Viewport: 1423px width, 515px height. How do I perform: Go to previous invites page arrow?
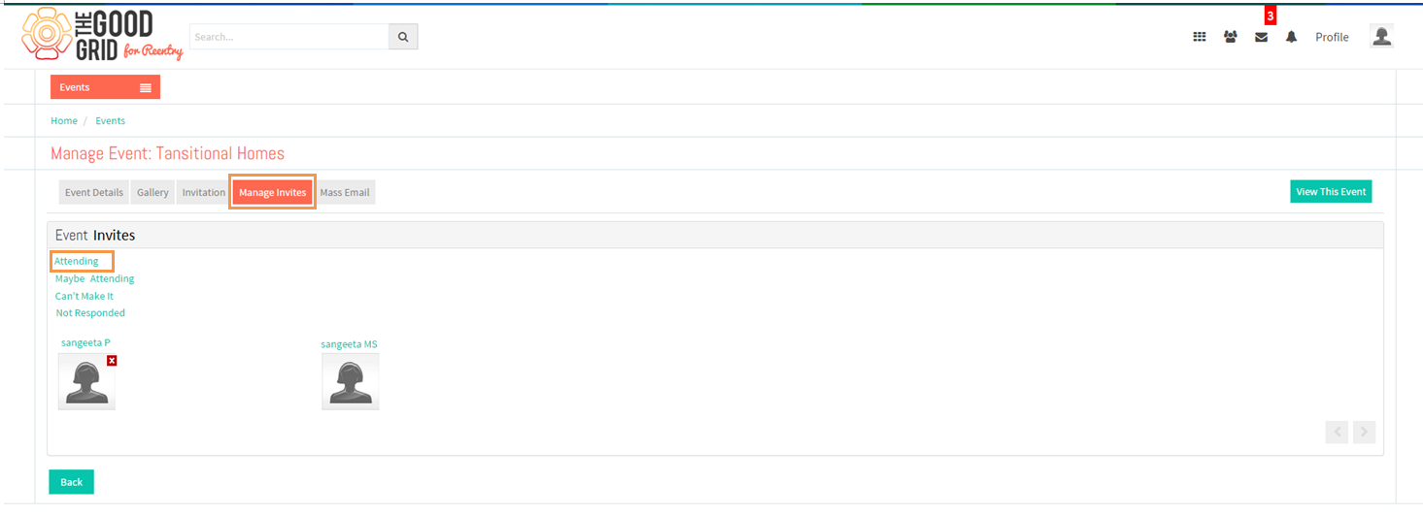[1337, 432]
